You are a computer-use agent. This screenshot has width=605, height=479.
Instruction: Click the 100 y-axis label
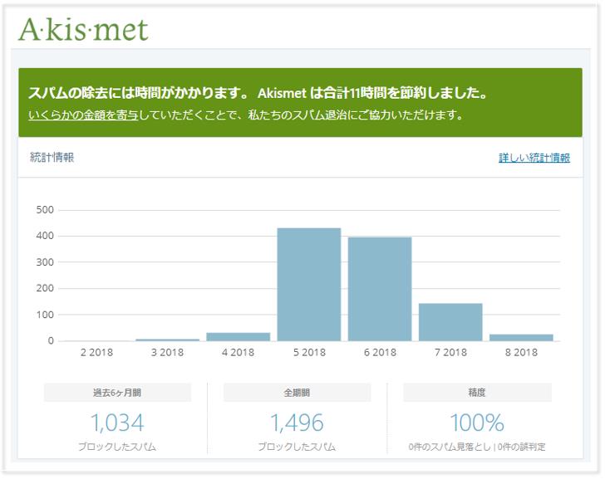pos(45,315)
